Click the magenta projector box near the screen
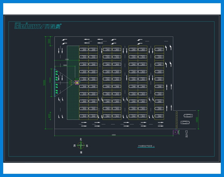224x177 pixels. [x=77, y=82]
